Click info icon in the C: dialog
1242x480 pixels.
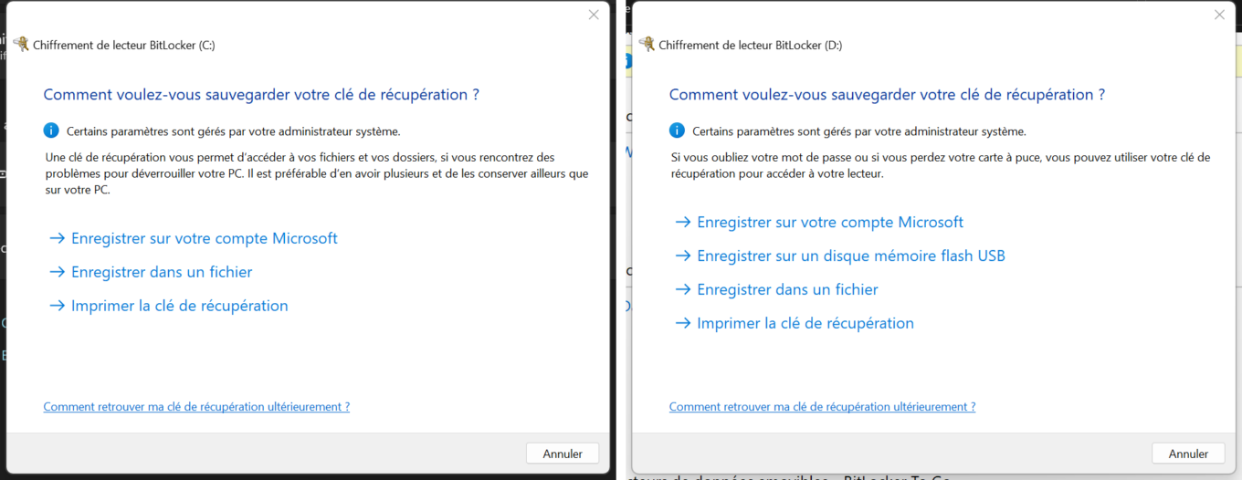tap(51, 130)
